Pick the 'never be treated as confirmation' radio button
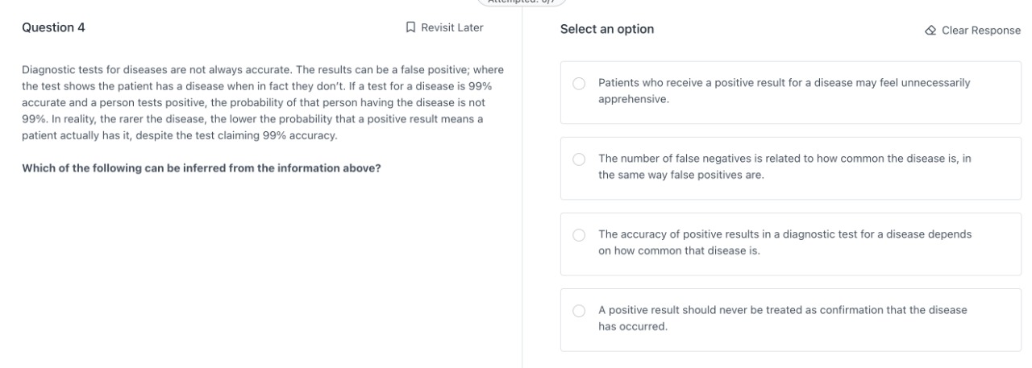This screenshot has width=1032, height=368. 579,311
